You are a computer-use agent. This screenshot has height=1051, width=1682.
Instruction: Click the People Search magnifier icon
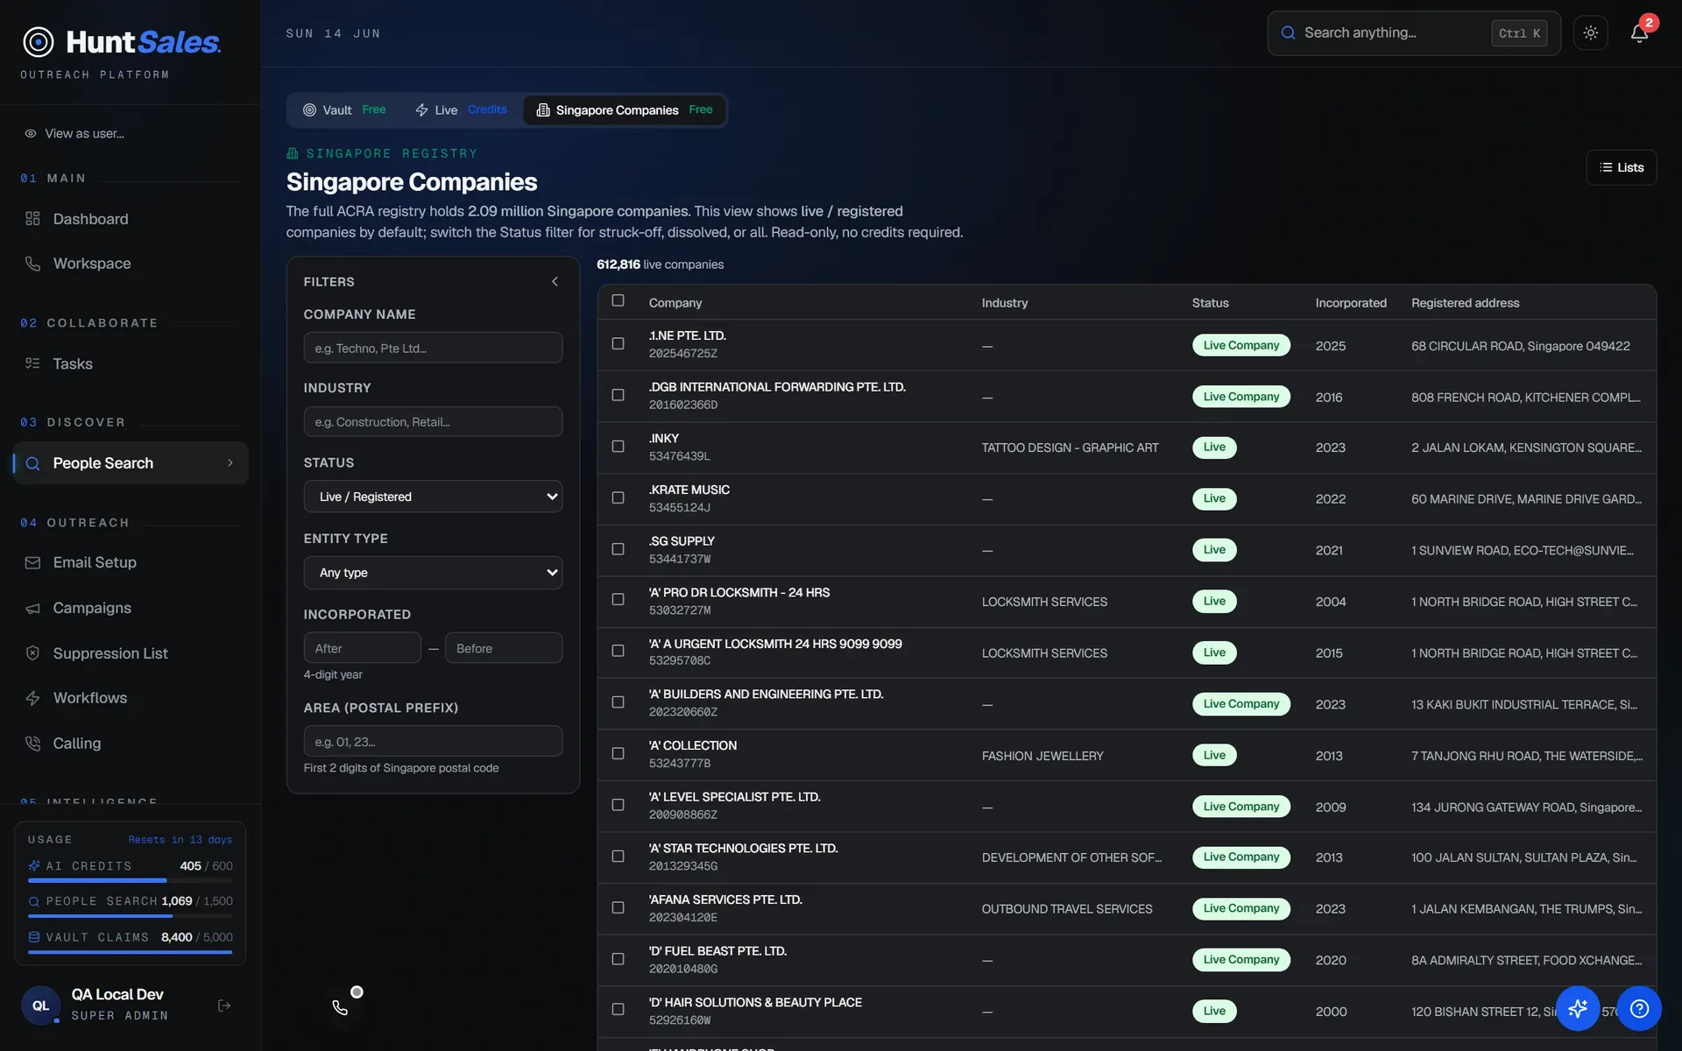(x=32, y=463)
